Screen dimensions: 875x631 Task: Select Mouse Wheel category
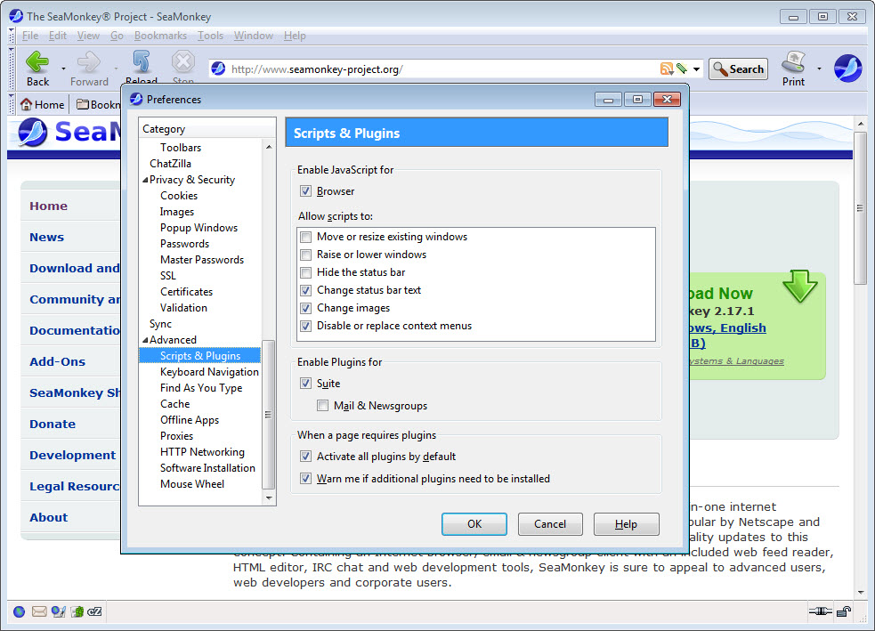192,484
